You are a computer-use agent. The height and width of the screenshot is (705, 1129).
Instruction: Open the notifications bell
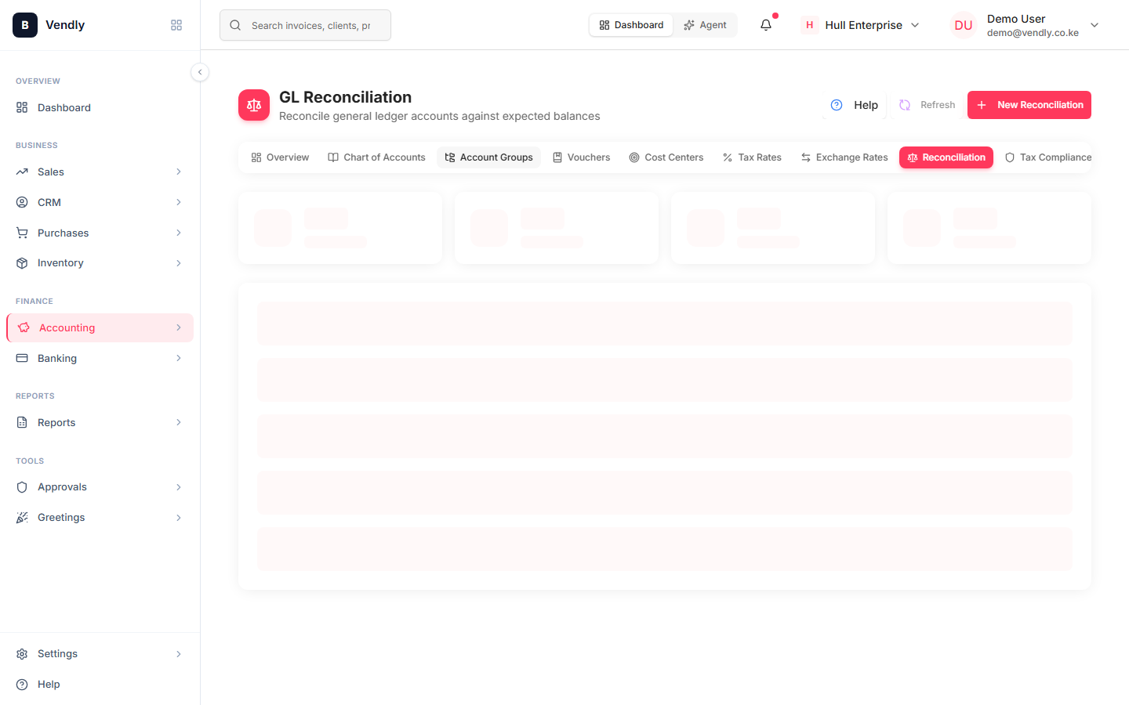click(x=766, y=25)
